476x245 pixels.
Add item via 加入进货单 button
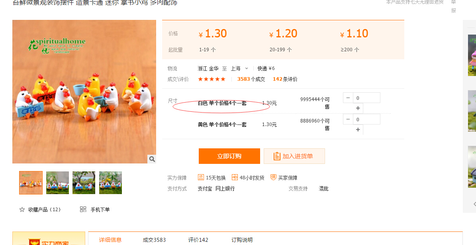(294, 156)
